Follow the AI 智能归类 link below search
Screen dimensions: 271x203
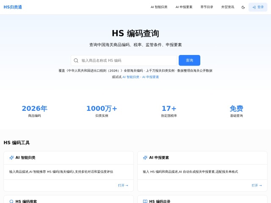[131, 77]
